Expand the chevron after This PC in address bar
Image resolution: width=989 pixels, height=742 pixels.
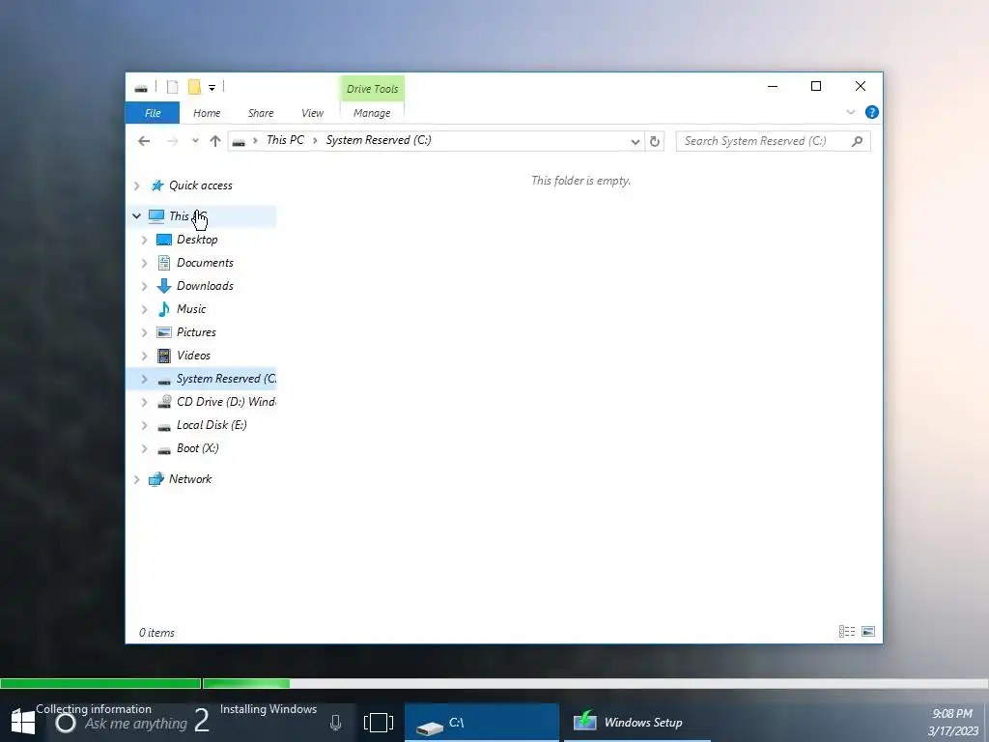point(315,141)
